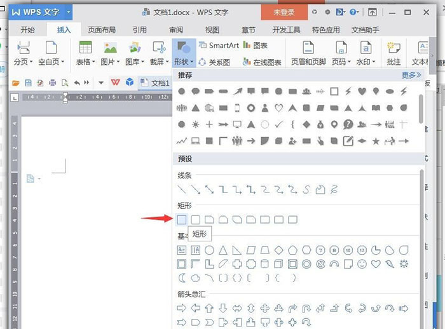Open the 审阅 tab
This screenshot has width=445, height=329.
(x=176, y=30)
